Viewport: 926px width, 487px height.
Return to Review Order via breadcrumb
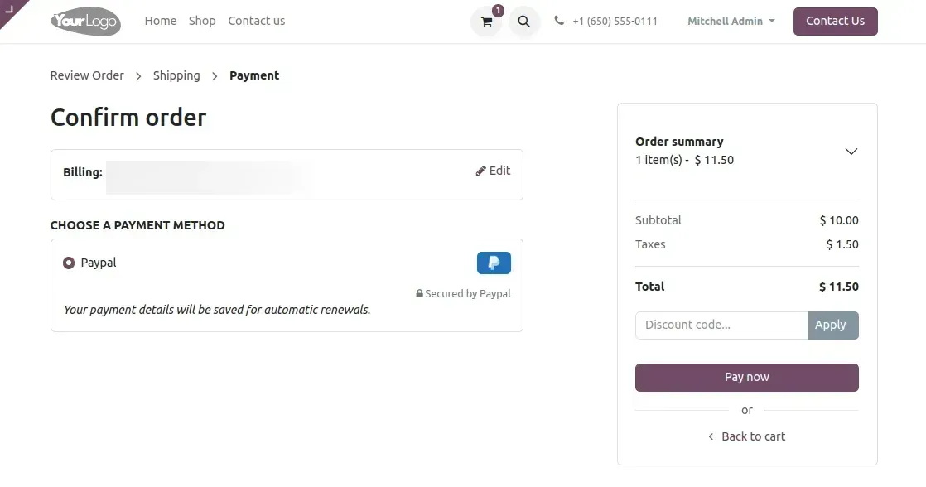click(86, 75)
